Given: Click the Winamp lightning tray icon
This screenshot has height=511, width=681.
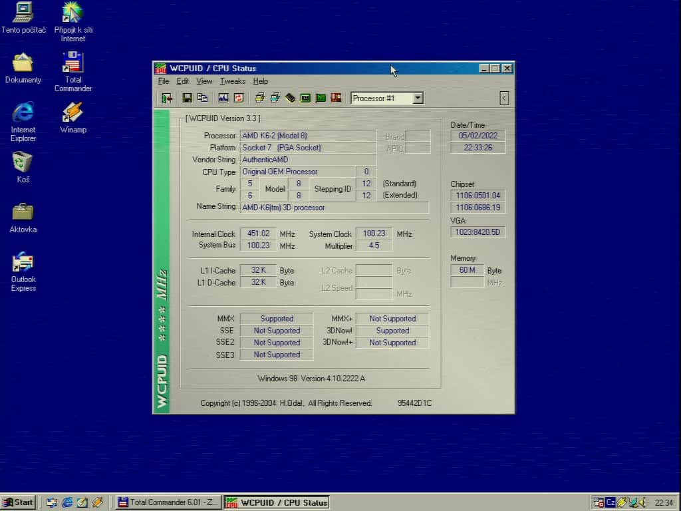Looking at the screenshot, I should click(622, 502).
